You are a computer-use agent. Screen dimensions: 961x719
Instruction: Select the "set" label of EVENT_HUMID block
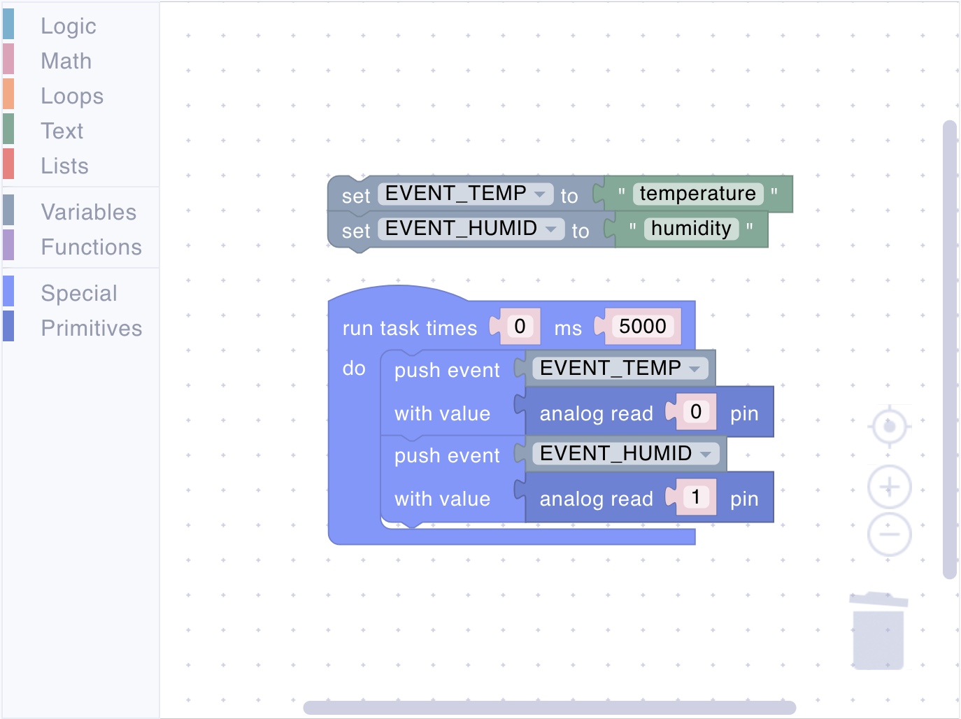tap(356, 231)
